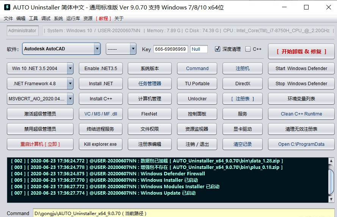Open the 资源 menu
This screenshot has width=337, height=217.
[x=88, y=19]
